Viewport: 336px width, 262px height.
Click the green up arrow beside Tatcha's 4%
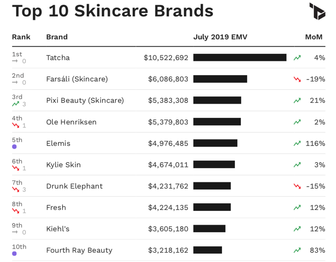(297, 58)
